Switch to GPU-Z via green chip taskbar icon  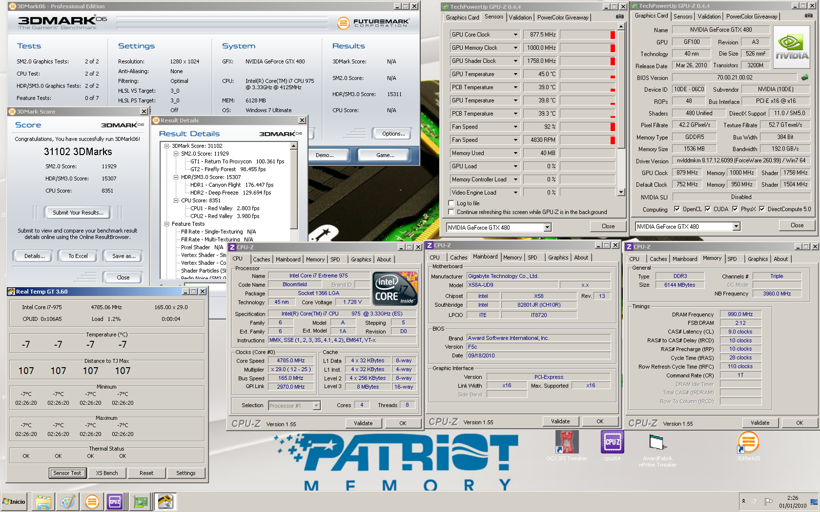point(140,502)
